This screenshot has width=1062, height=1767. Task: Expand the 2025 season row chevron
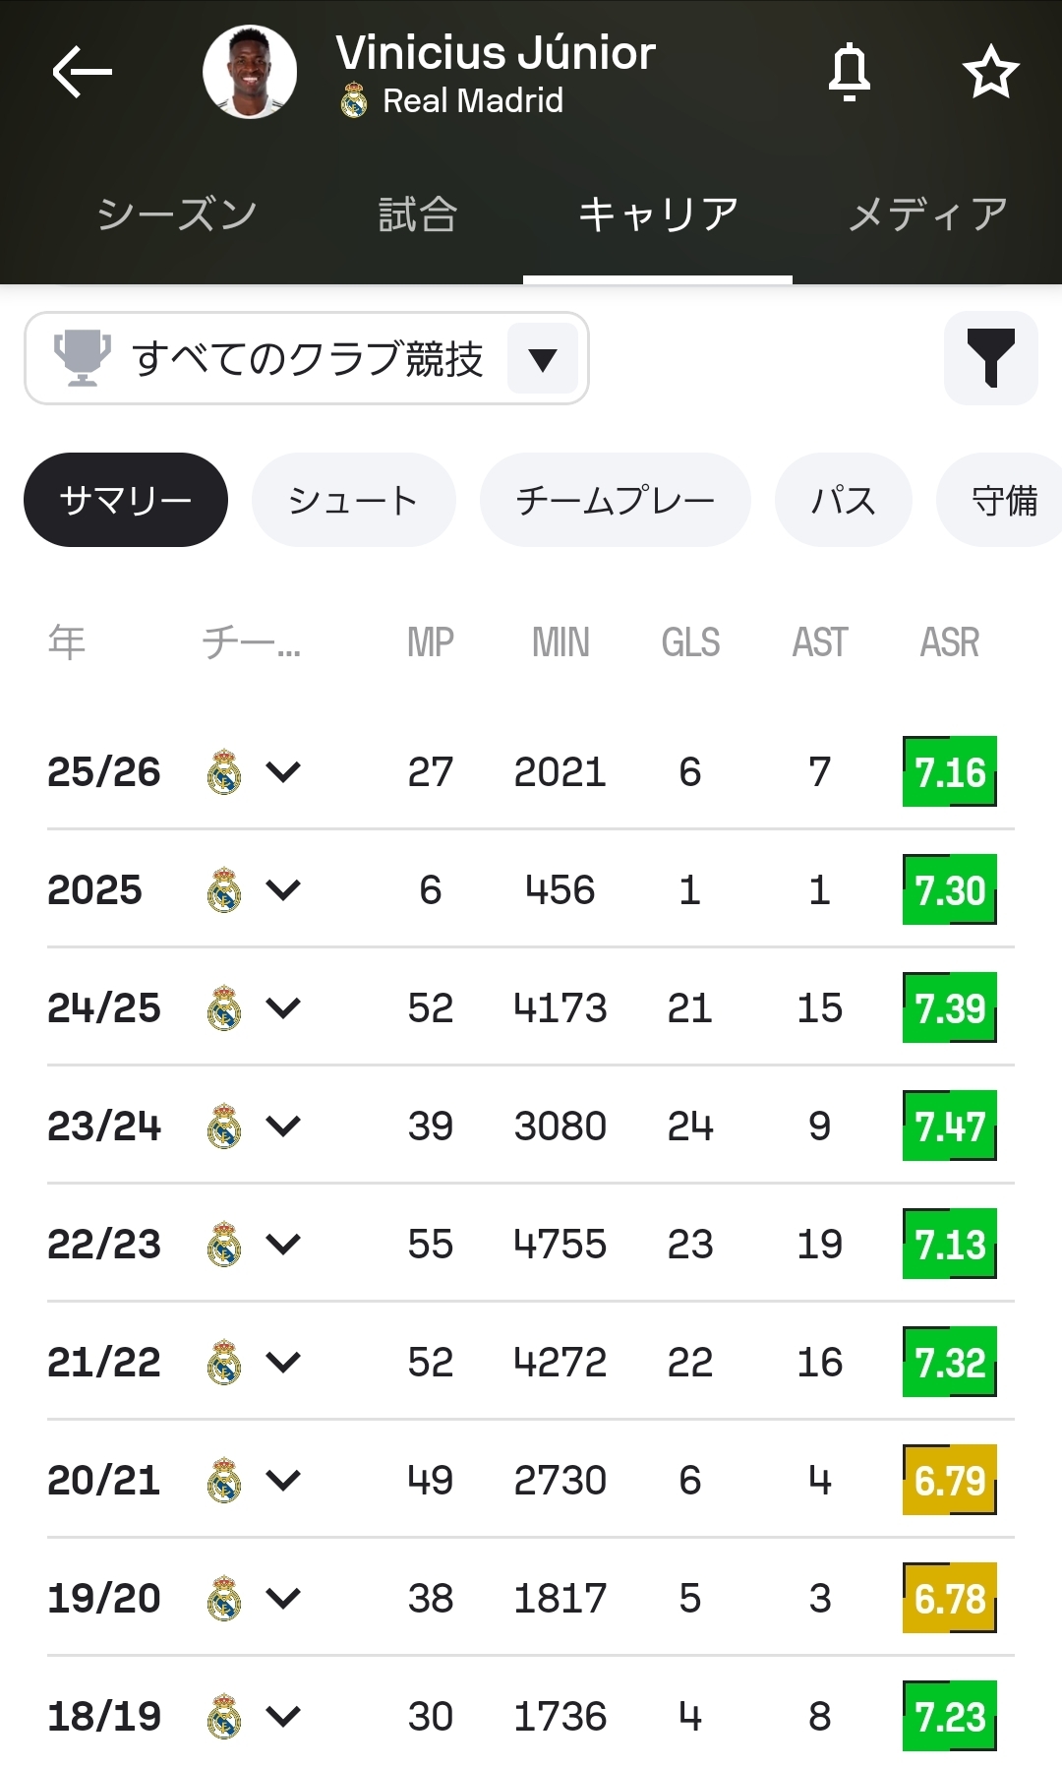point(283,890)
